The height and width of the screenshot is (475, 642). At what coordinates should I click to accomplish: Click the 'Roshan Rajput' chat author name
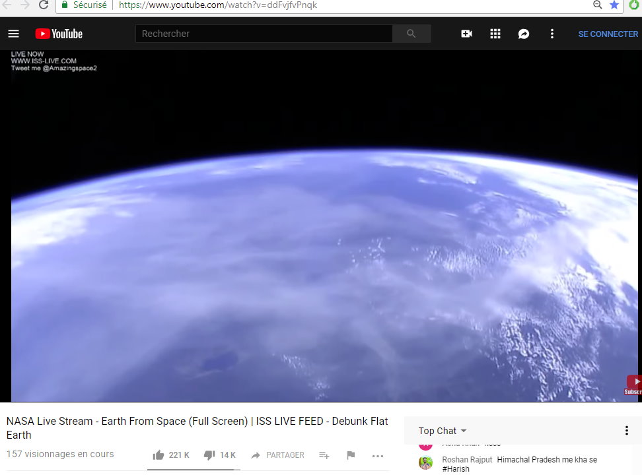click(x=467, y=459)
